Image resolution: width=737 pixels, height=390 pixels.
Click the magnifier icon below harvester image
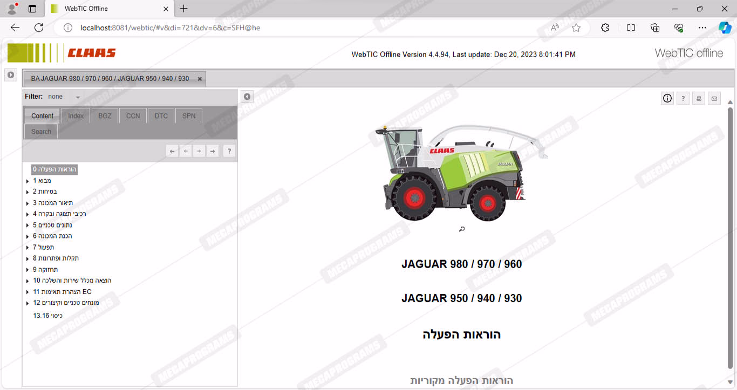pos(462,229)
